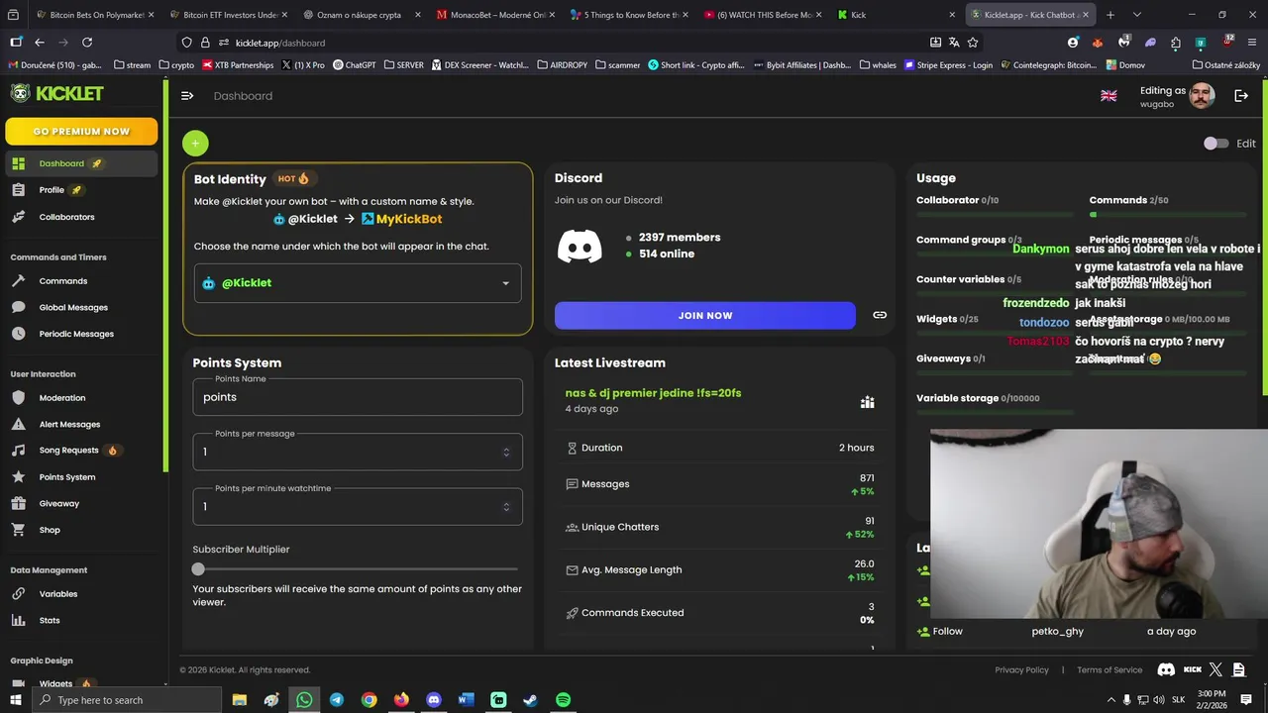
Task: Click the Discord logo in Discord card
Action: [x=580, y=246]
